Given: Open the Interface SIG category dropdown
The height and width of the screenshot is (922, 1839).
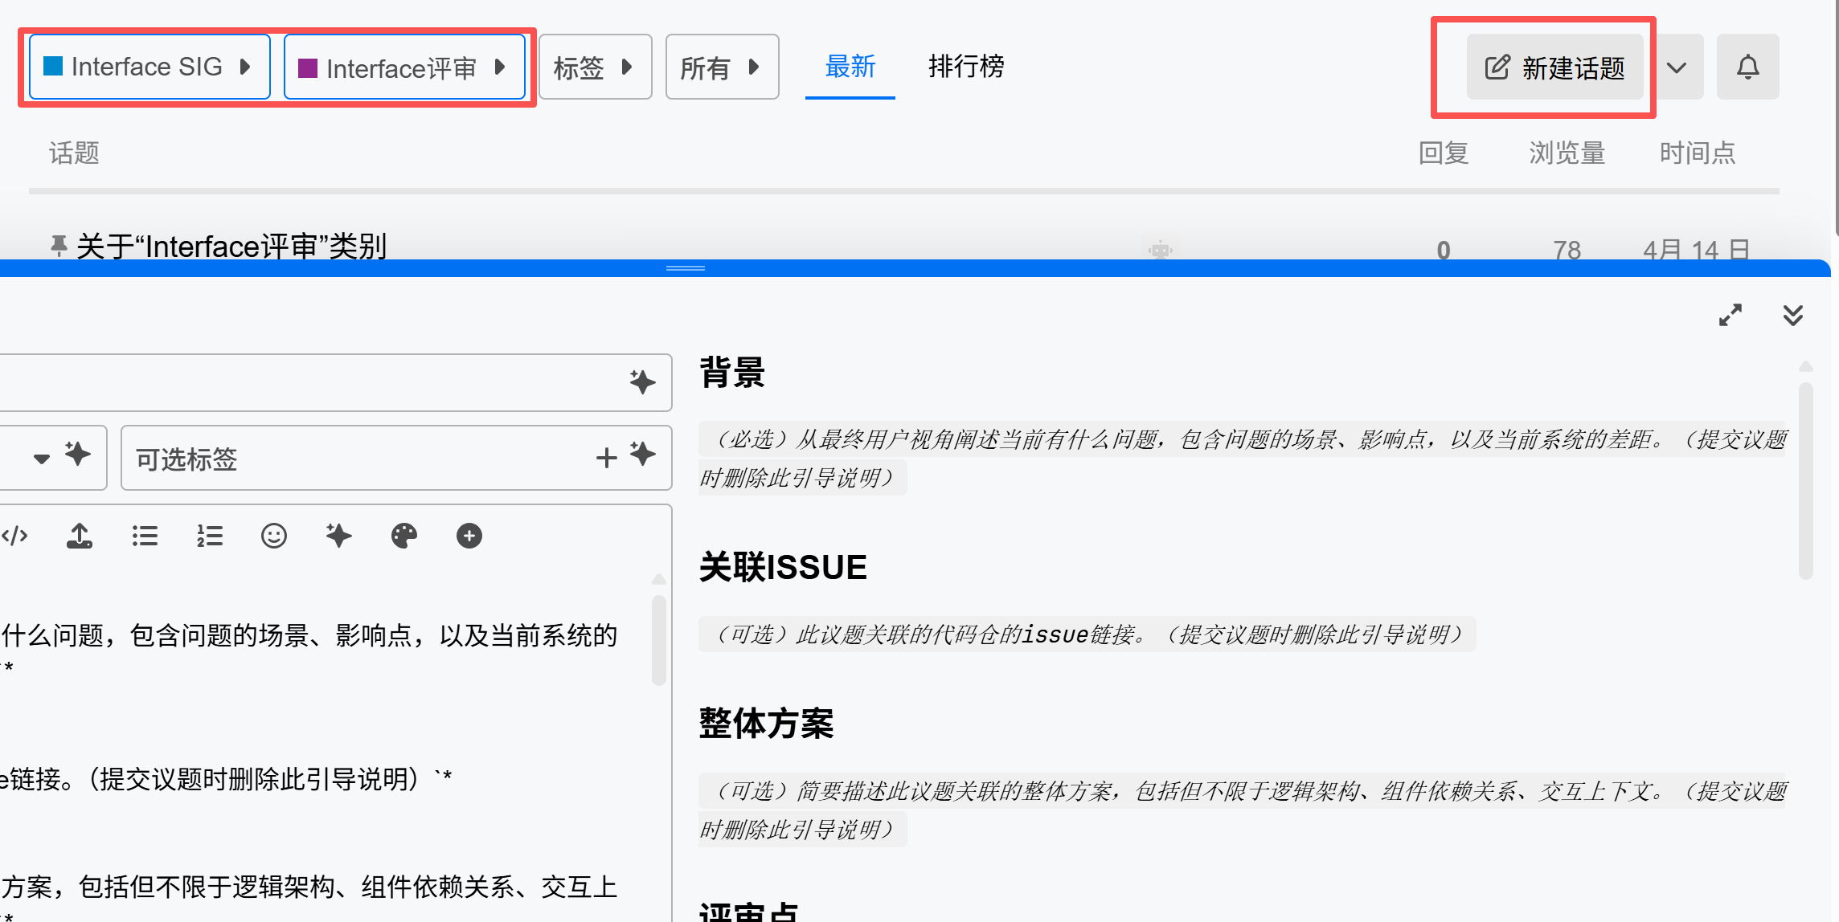Looking at the screenshot, I should [x=149, y=67].
